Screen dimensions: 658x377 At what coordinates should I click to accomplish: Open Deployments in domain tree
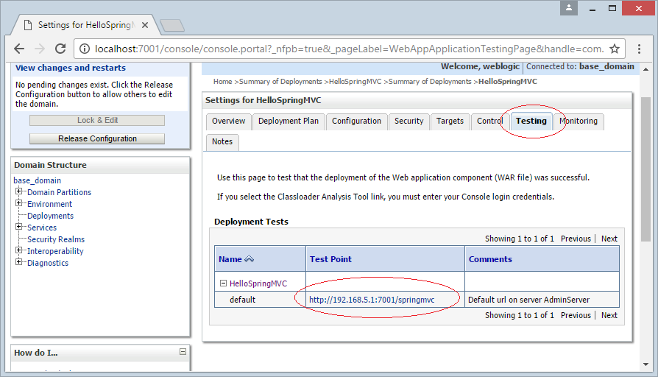tap(50, 216)
